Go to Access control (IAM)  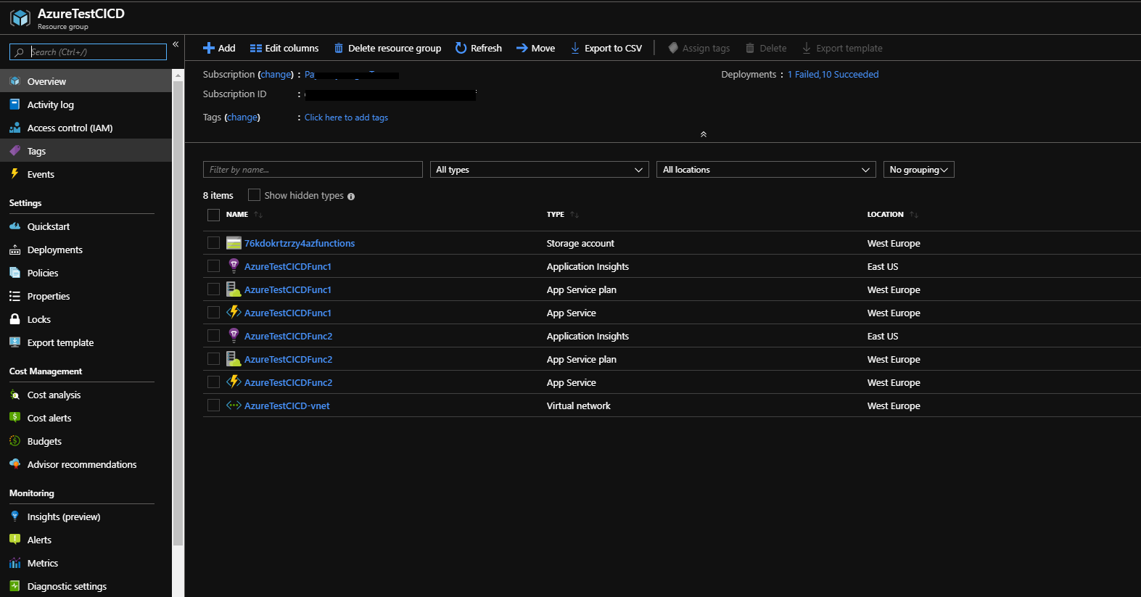(x=86, y=128)
